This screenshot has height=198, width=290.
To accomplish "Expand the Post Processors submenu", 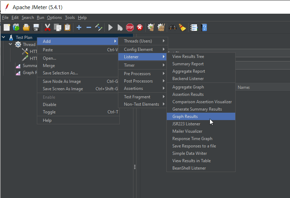I will click(x=143, y=81).
